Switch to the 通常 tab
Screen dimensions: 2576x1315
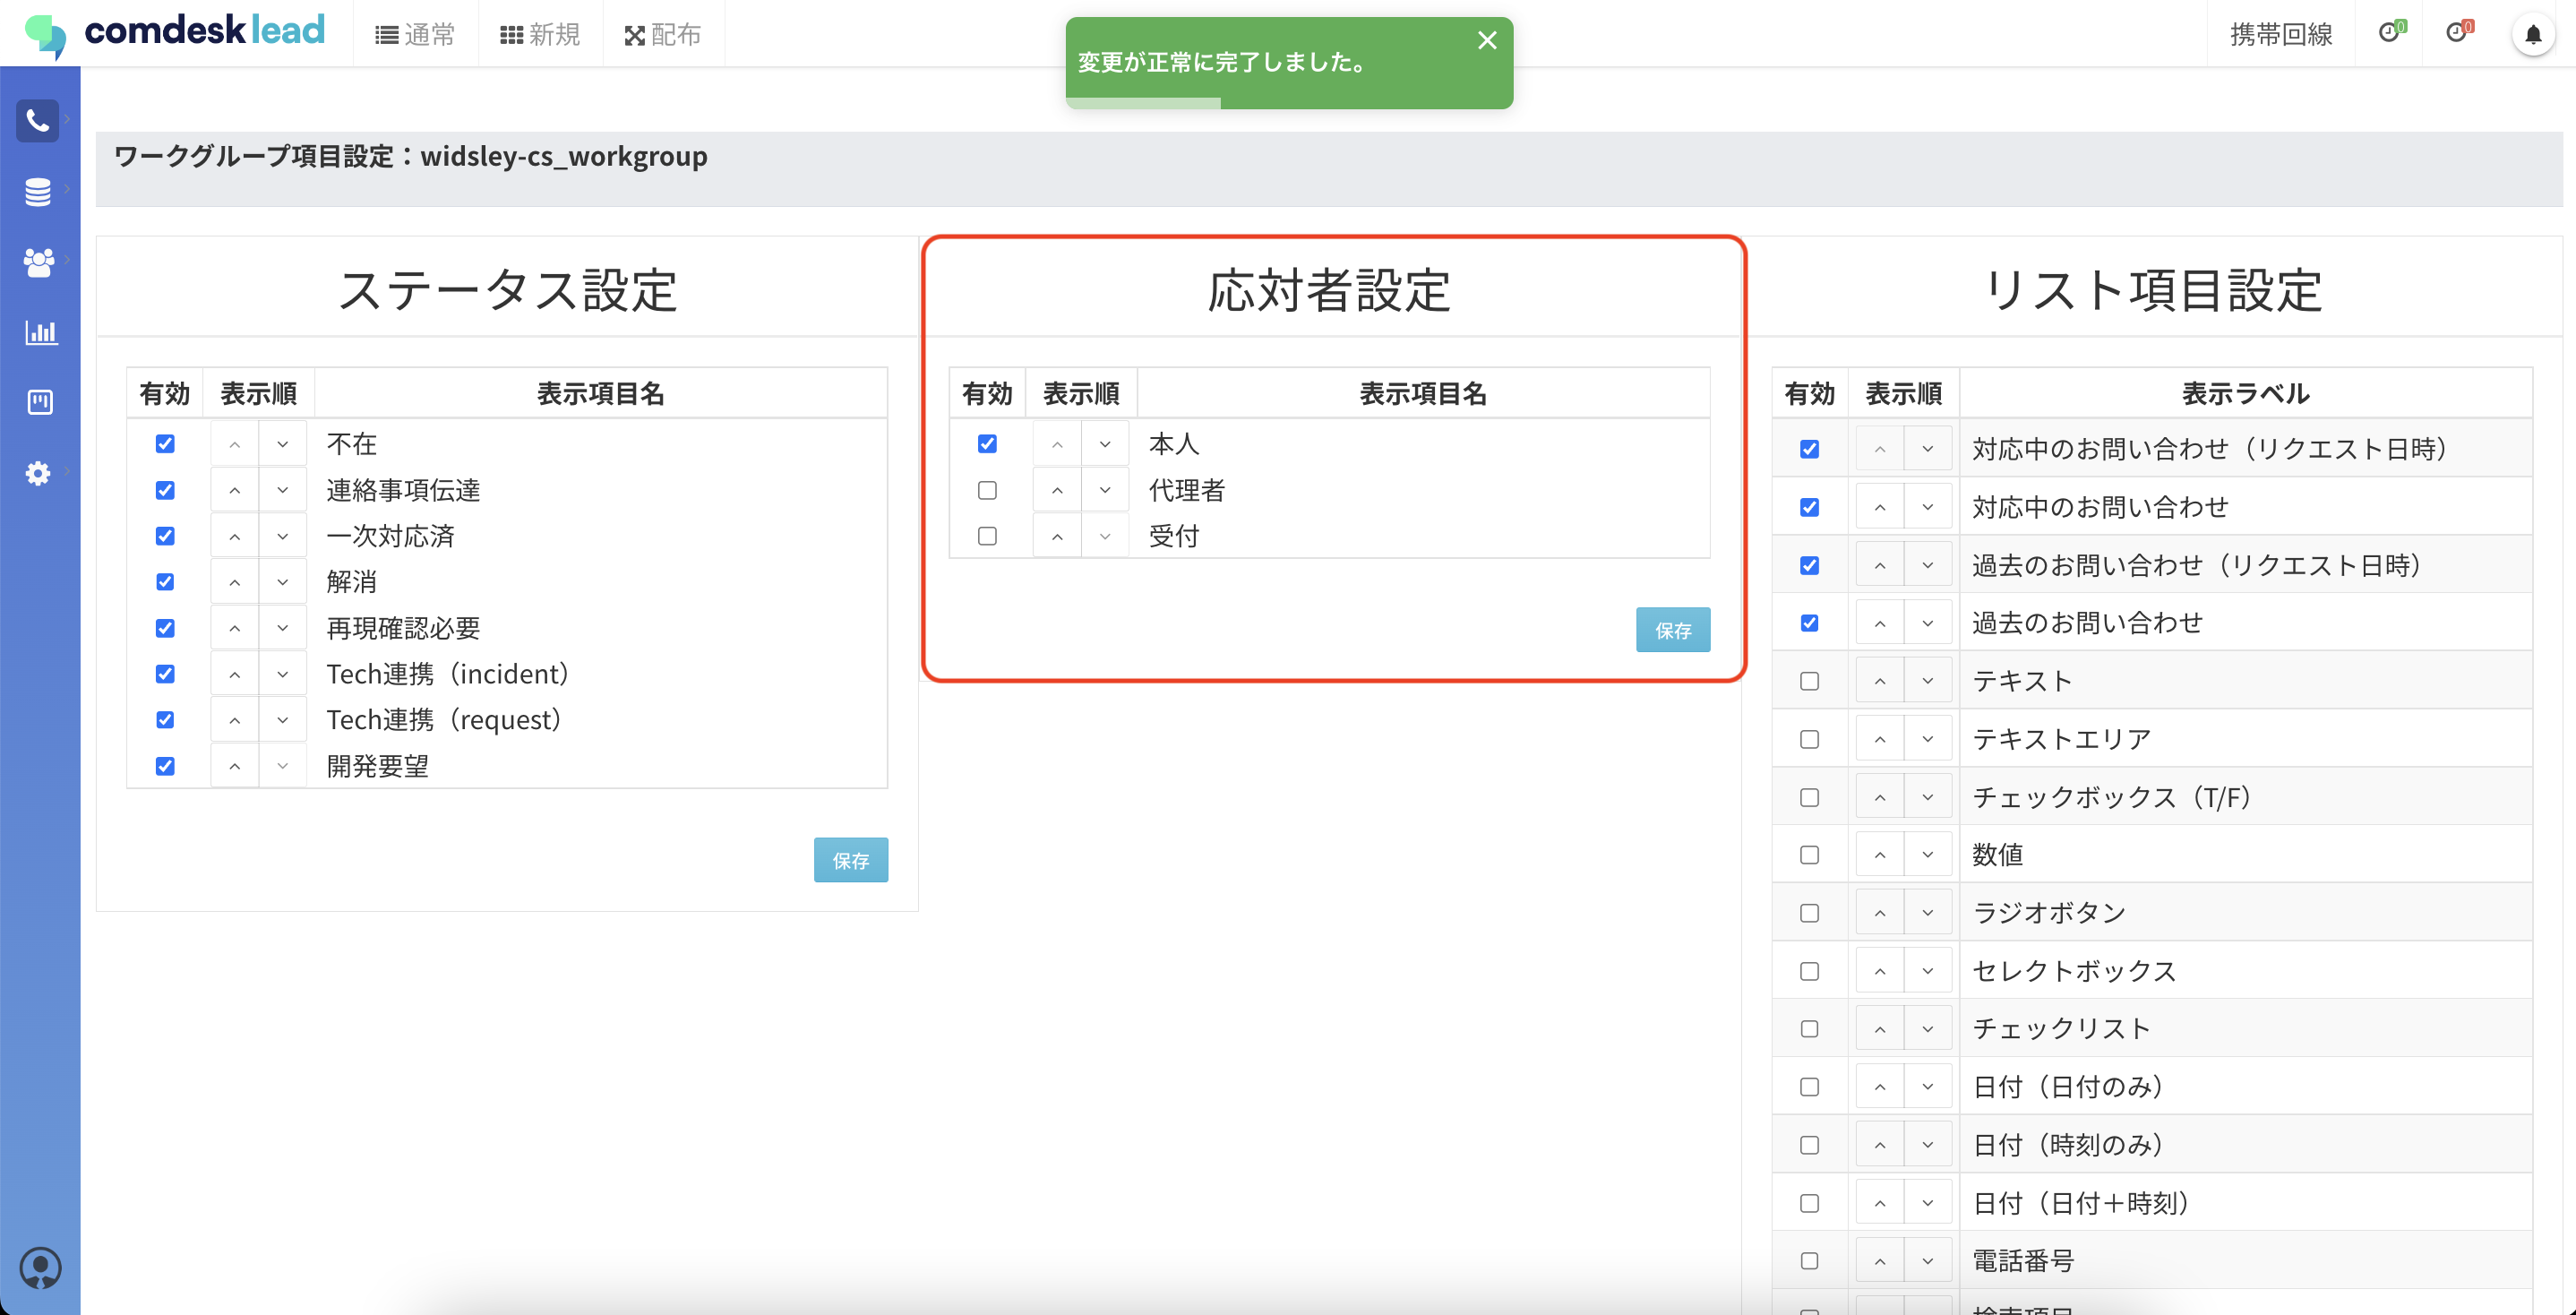point(415,35)
